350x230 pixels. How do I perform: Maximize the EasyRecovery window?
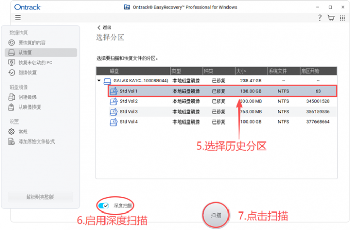pyautogui.click(x=330, y=7)
